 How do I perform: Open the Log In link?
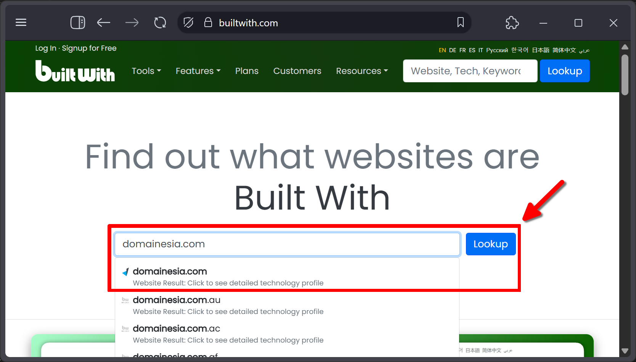46,48
